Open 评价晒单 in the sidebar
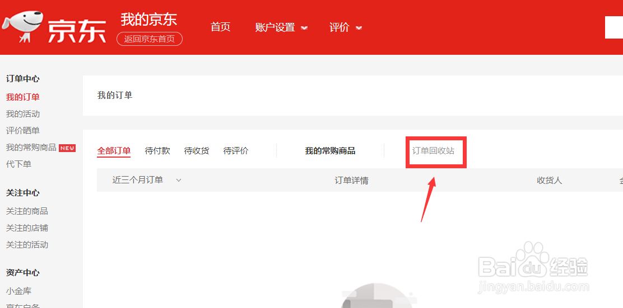Screen dimensions: 623x308 22,131
